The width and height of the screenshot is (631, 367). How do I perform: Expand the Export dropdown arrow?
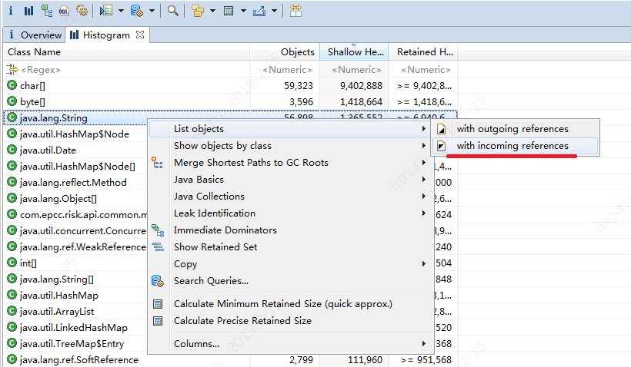[274, 11]
